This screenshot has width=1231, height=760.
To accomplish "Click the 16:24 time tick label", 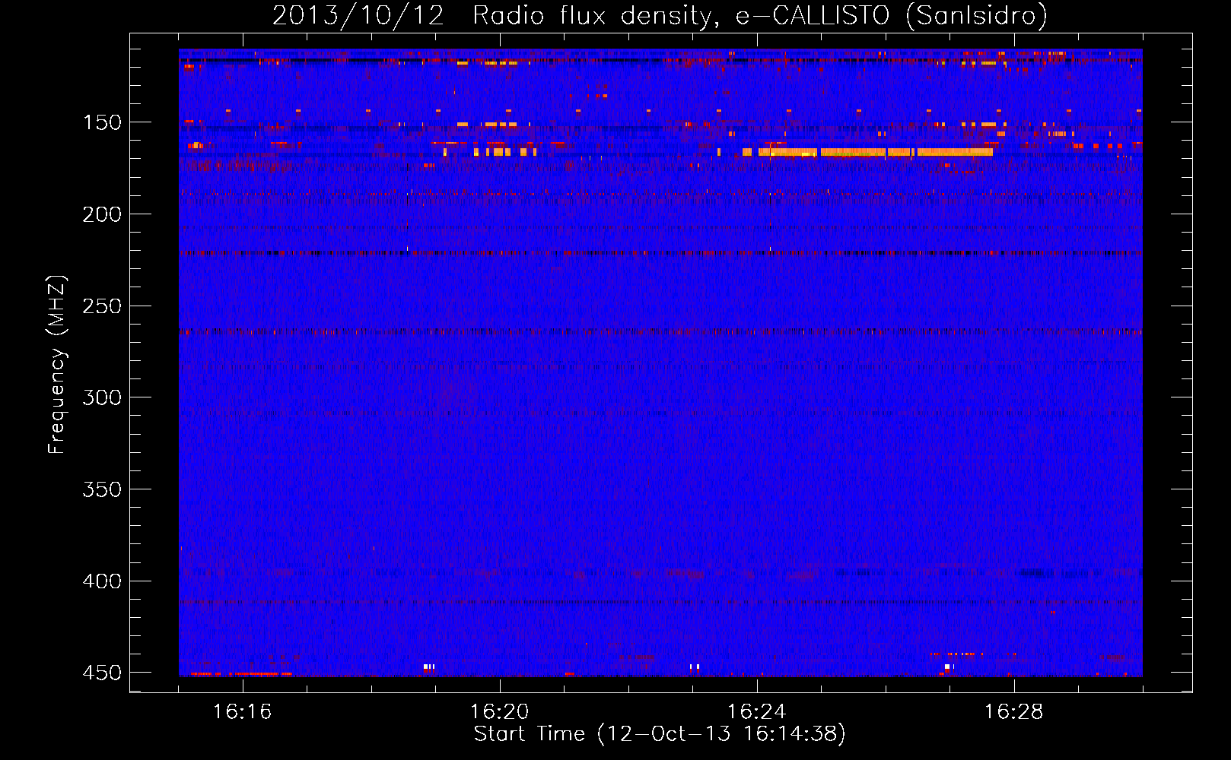I will (x=757, y=712).
